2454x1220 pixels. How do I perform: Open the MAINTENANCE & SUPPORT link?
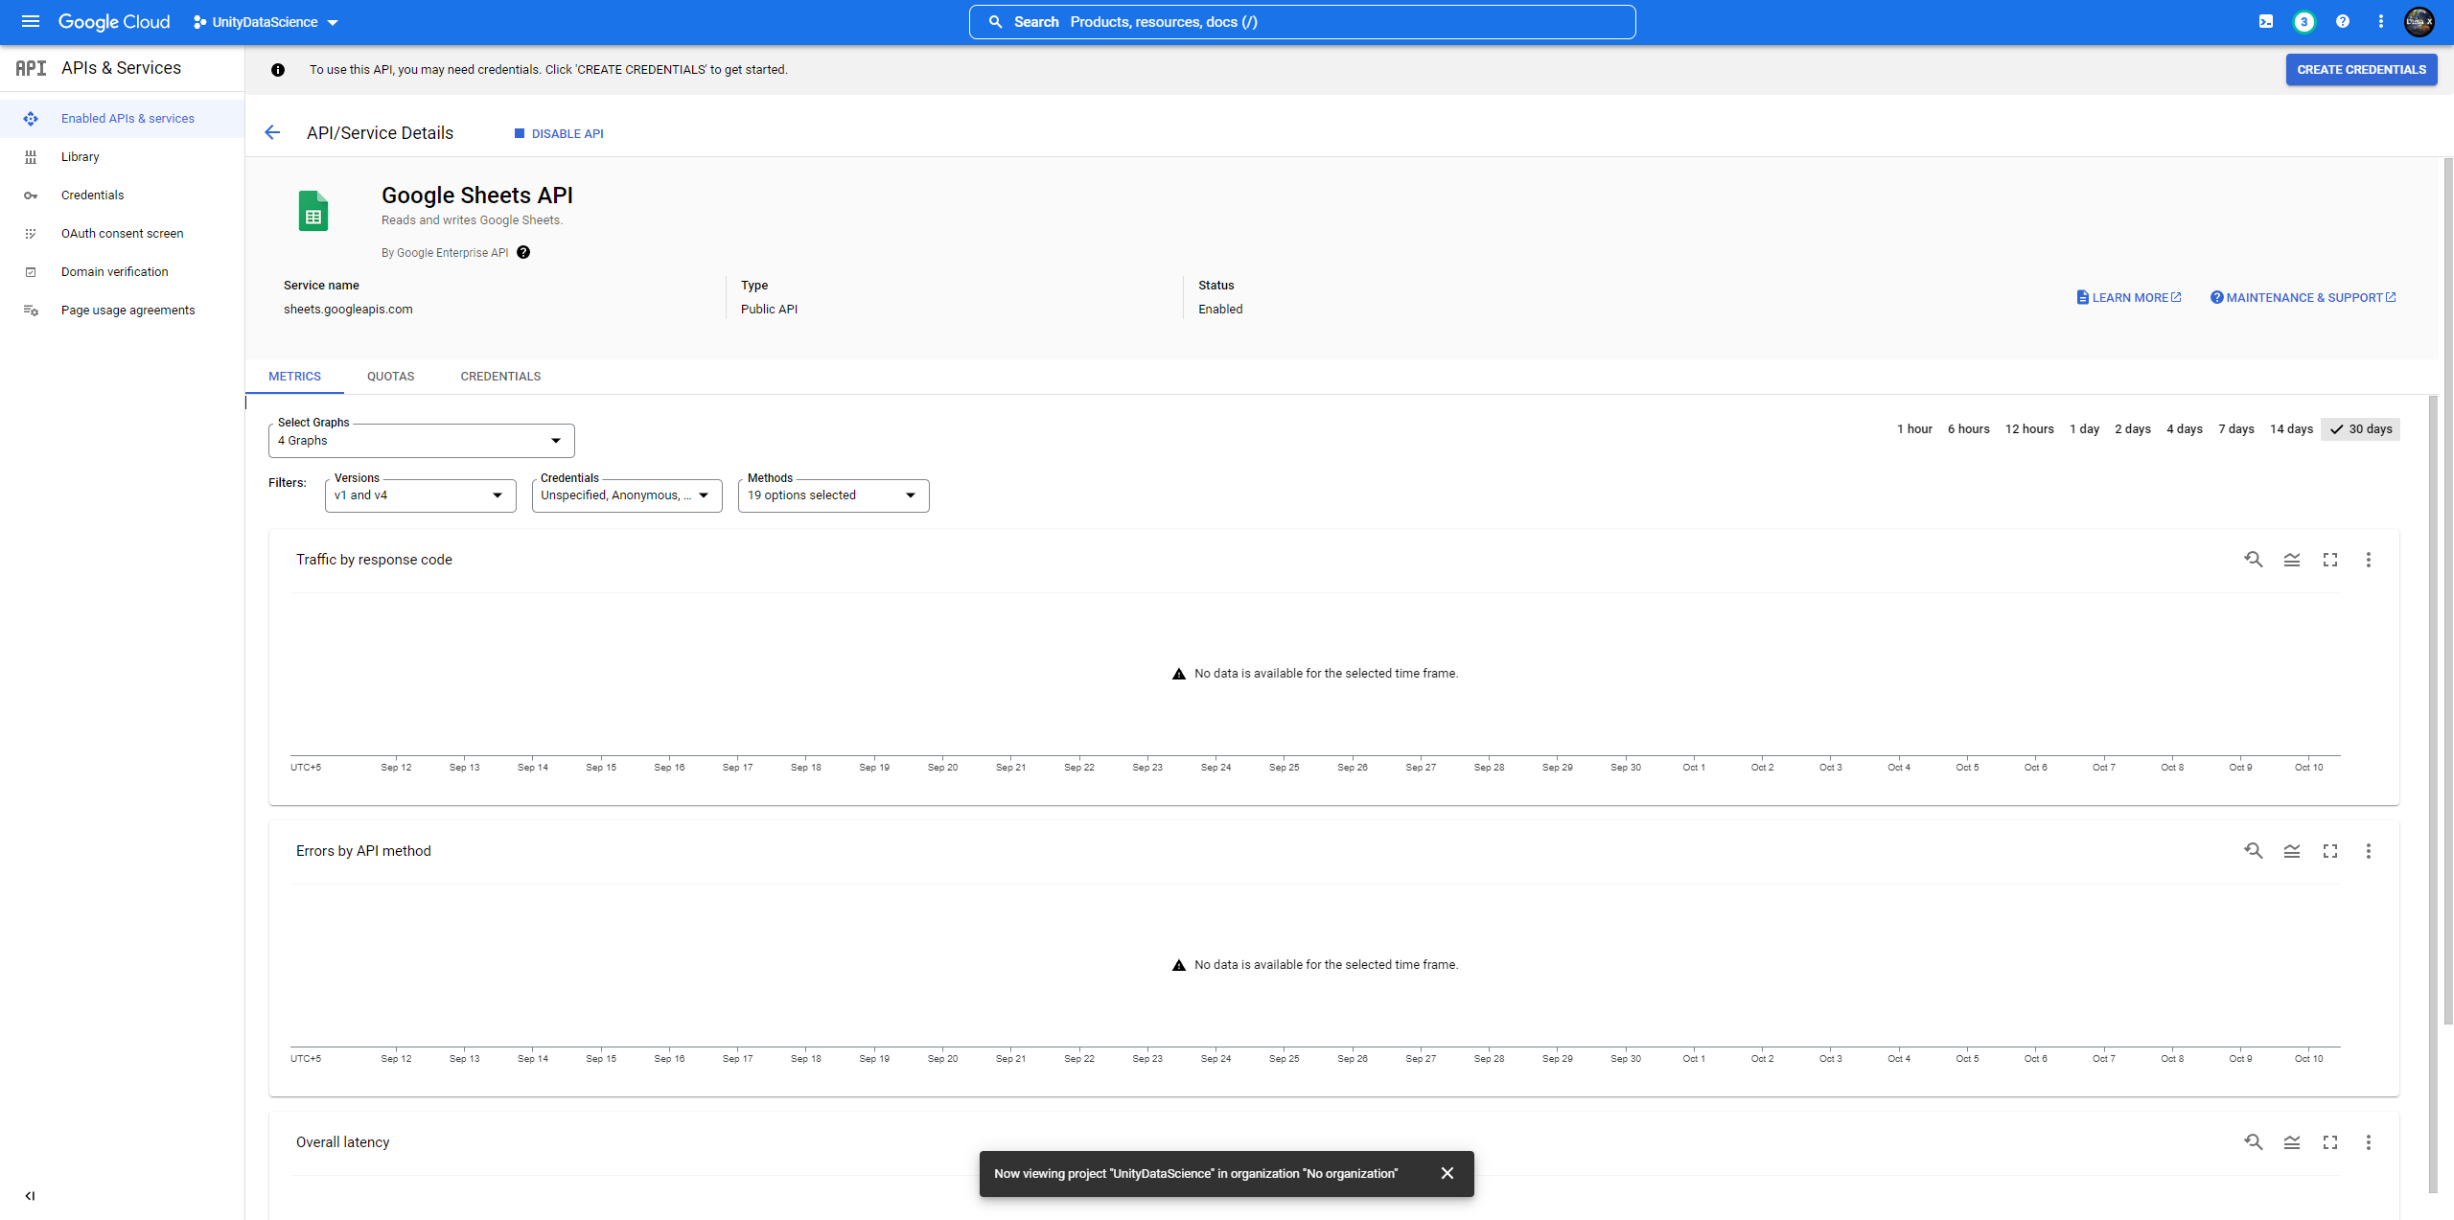coord(2304,298)
